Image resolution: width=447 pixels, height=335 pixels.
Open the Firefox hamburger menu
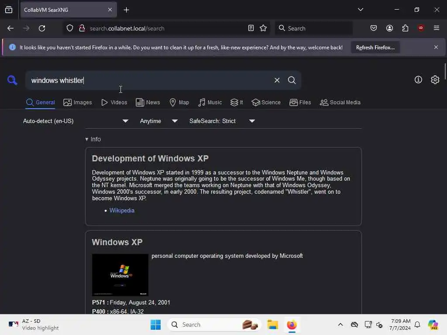click(437, 28)
